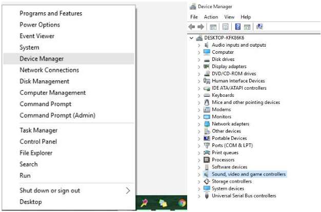This screenshot has height=212, width=321.
Task: Open Task Manager from the context menu
Action: (x=38, y=130)
